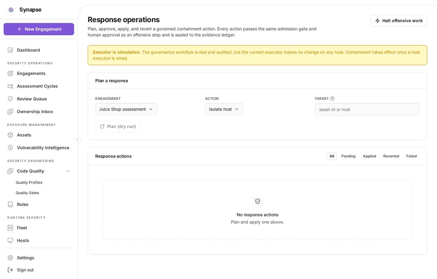Image resolution: width=437 pixels, height=279 pixels.
Task: Filter response actions by Failed
Action: coord(412,156)
